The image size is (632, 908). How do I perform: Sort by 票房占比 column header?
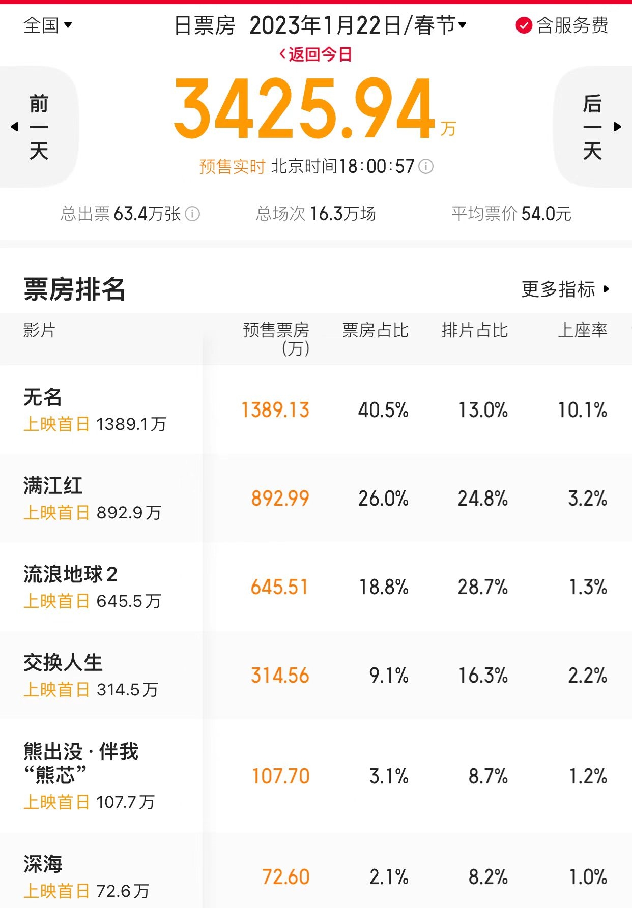[375, 330]
